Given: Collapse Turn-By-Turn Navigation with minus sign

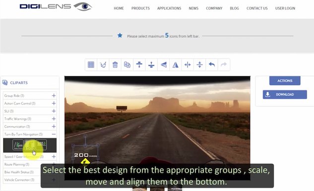Looking at the screenshot, I should click(x=54, y=134).
